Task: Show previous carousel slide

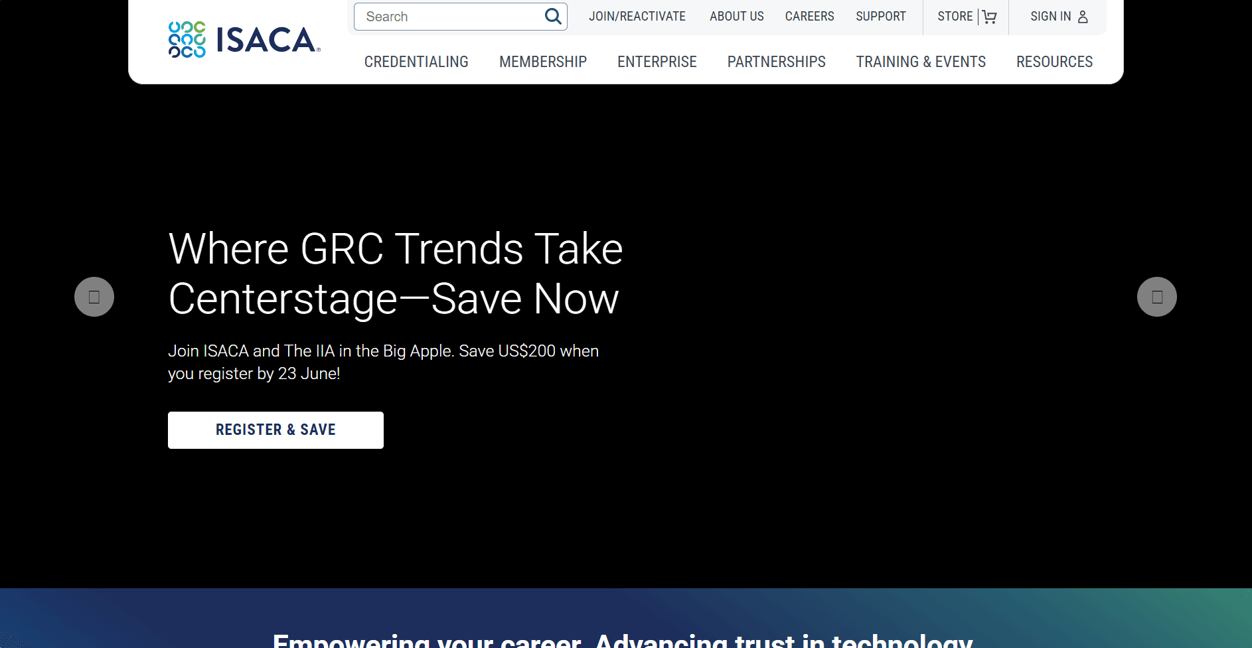Action: [94, 297]
